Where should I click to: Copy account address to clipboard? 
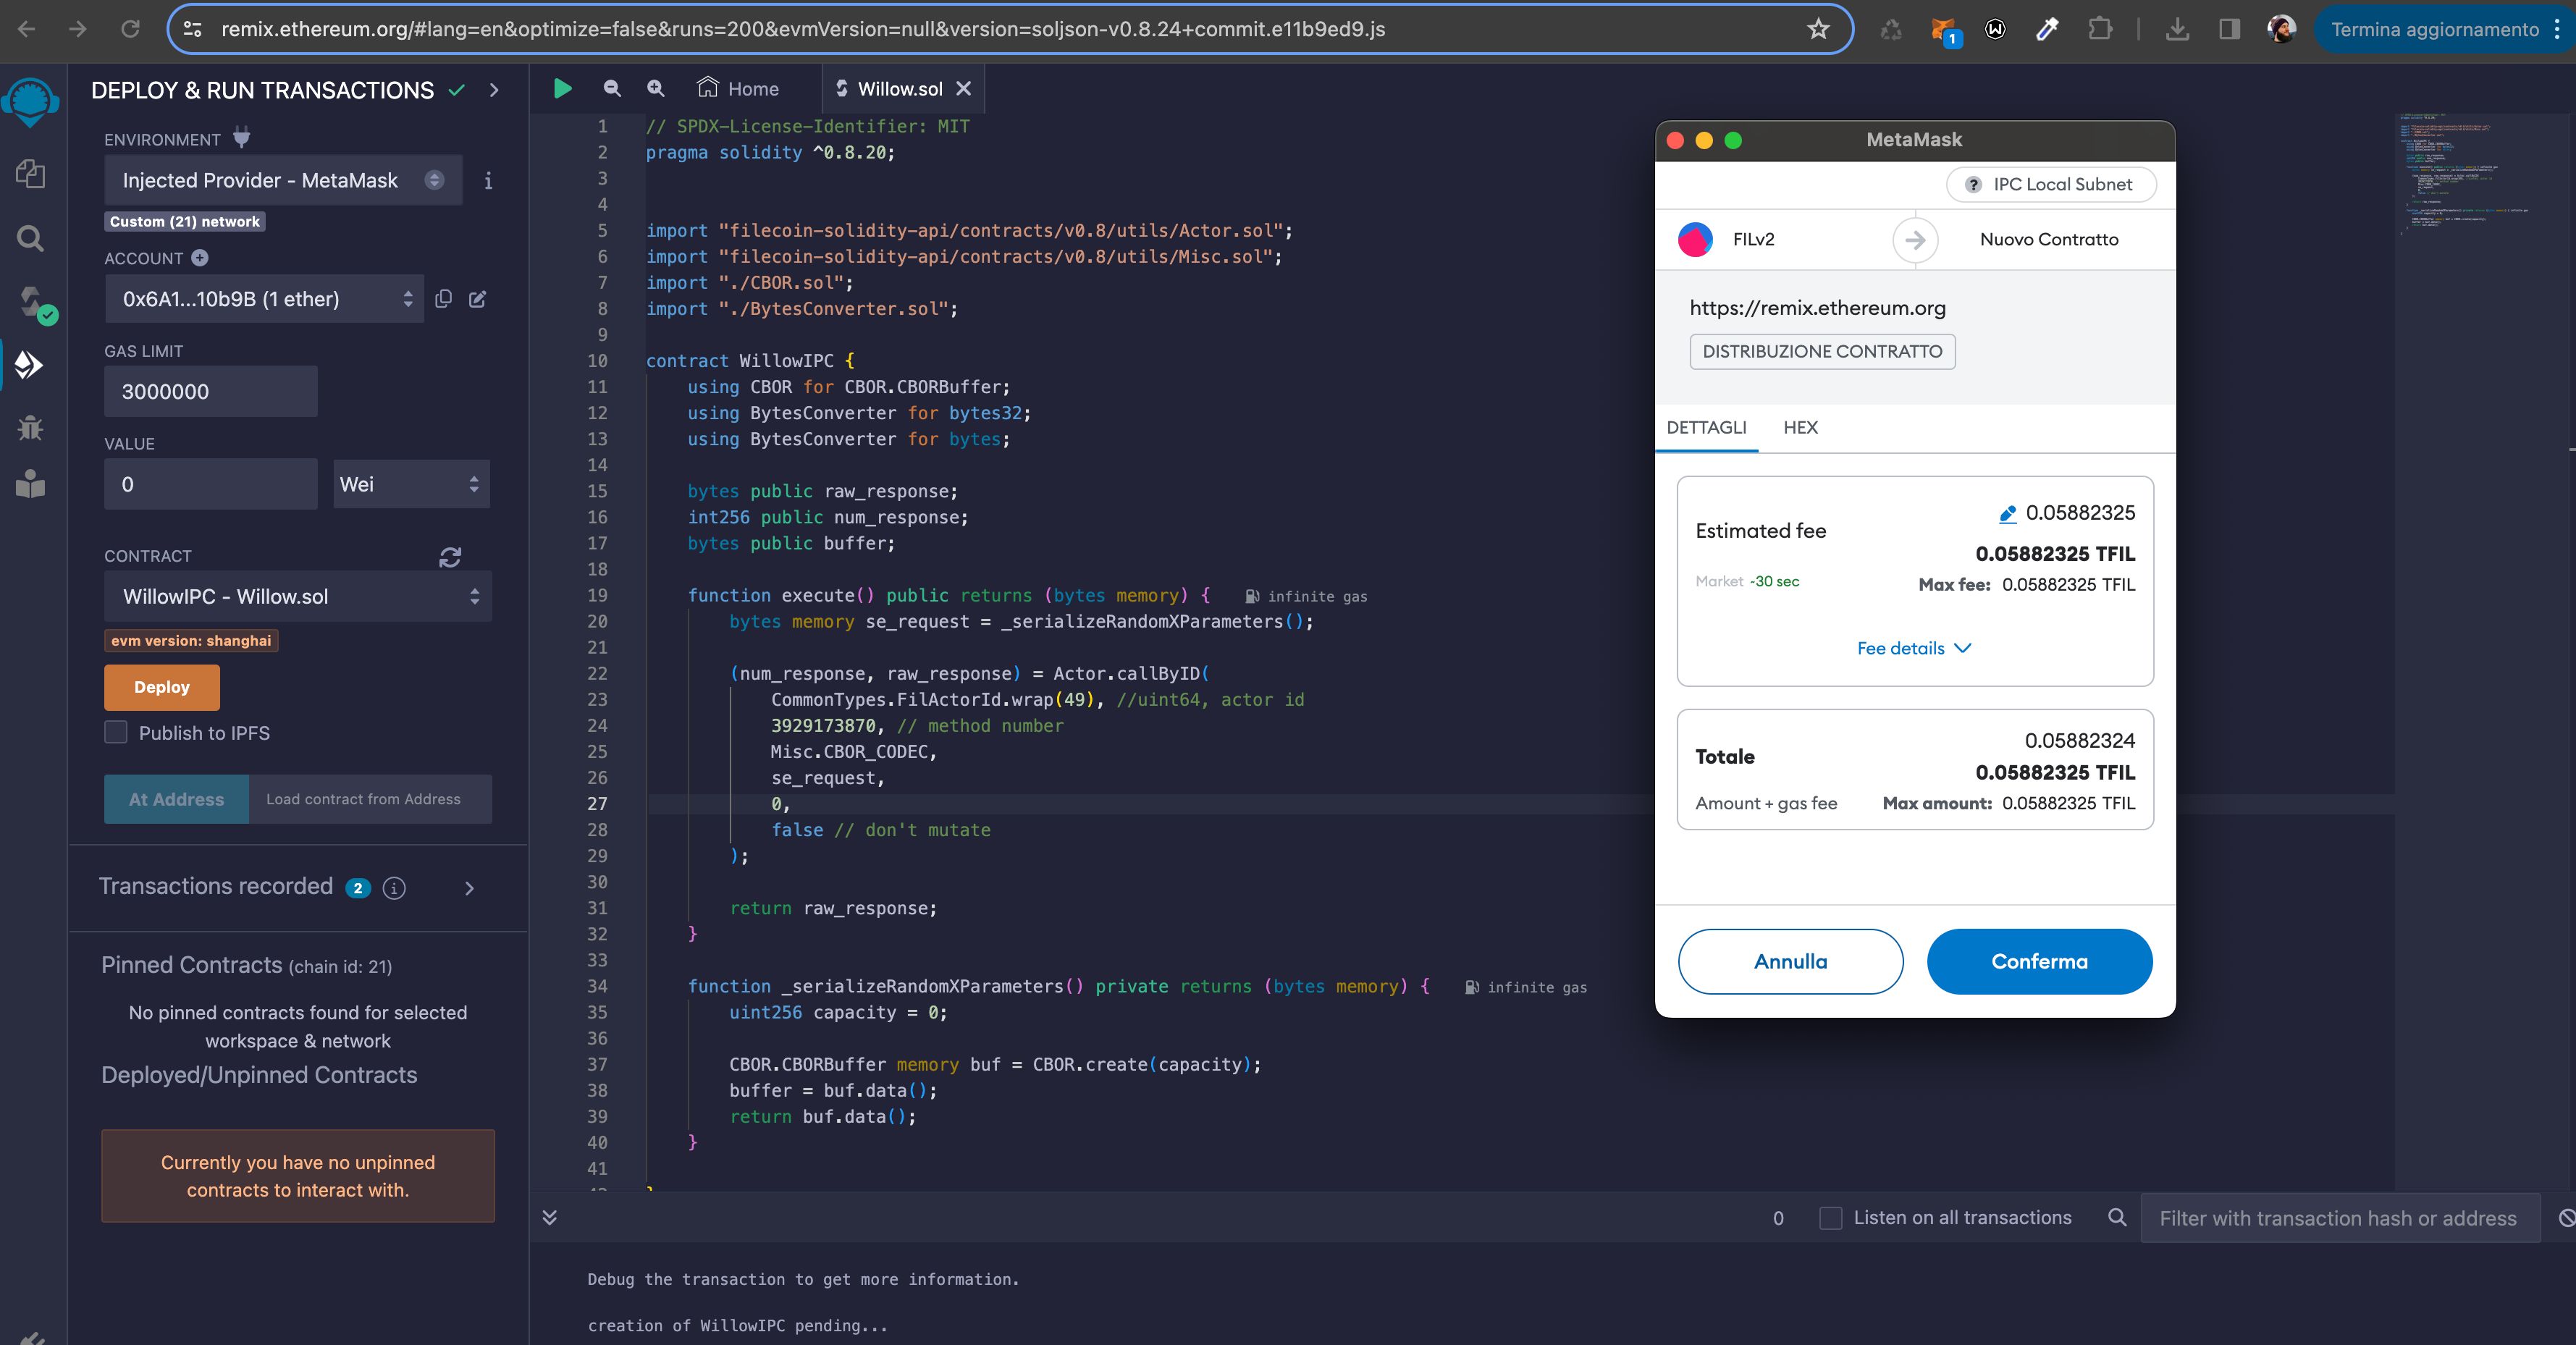point(444,299)
